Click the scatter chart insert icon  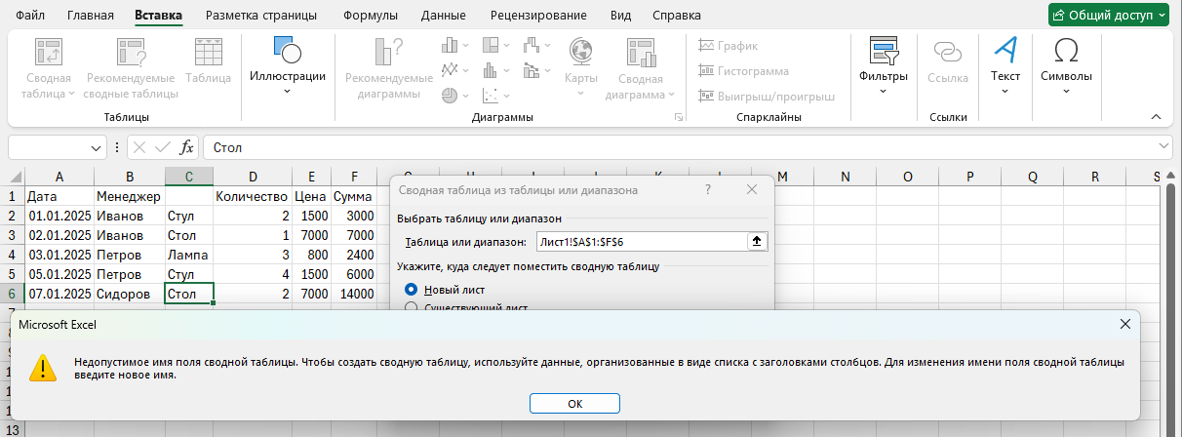tap(495, 96)
